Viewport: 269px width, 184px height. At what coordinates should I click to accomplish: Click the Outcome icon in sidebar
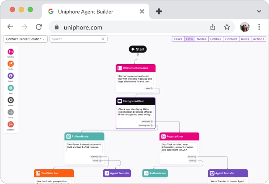10,124
